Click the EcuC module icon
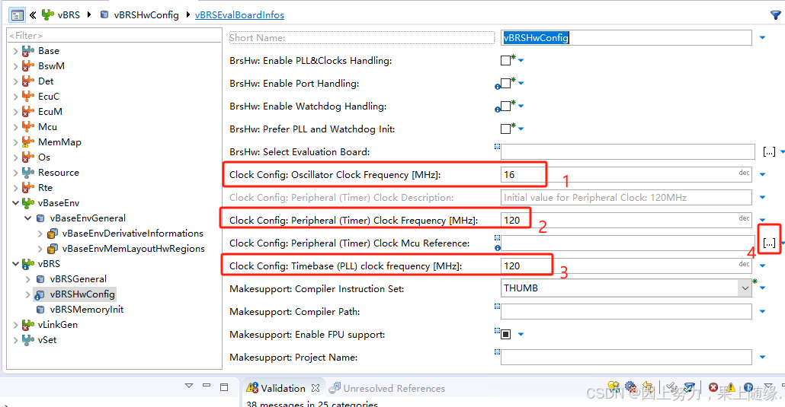The image size is (785, 407). coord(28,97)
